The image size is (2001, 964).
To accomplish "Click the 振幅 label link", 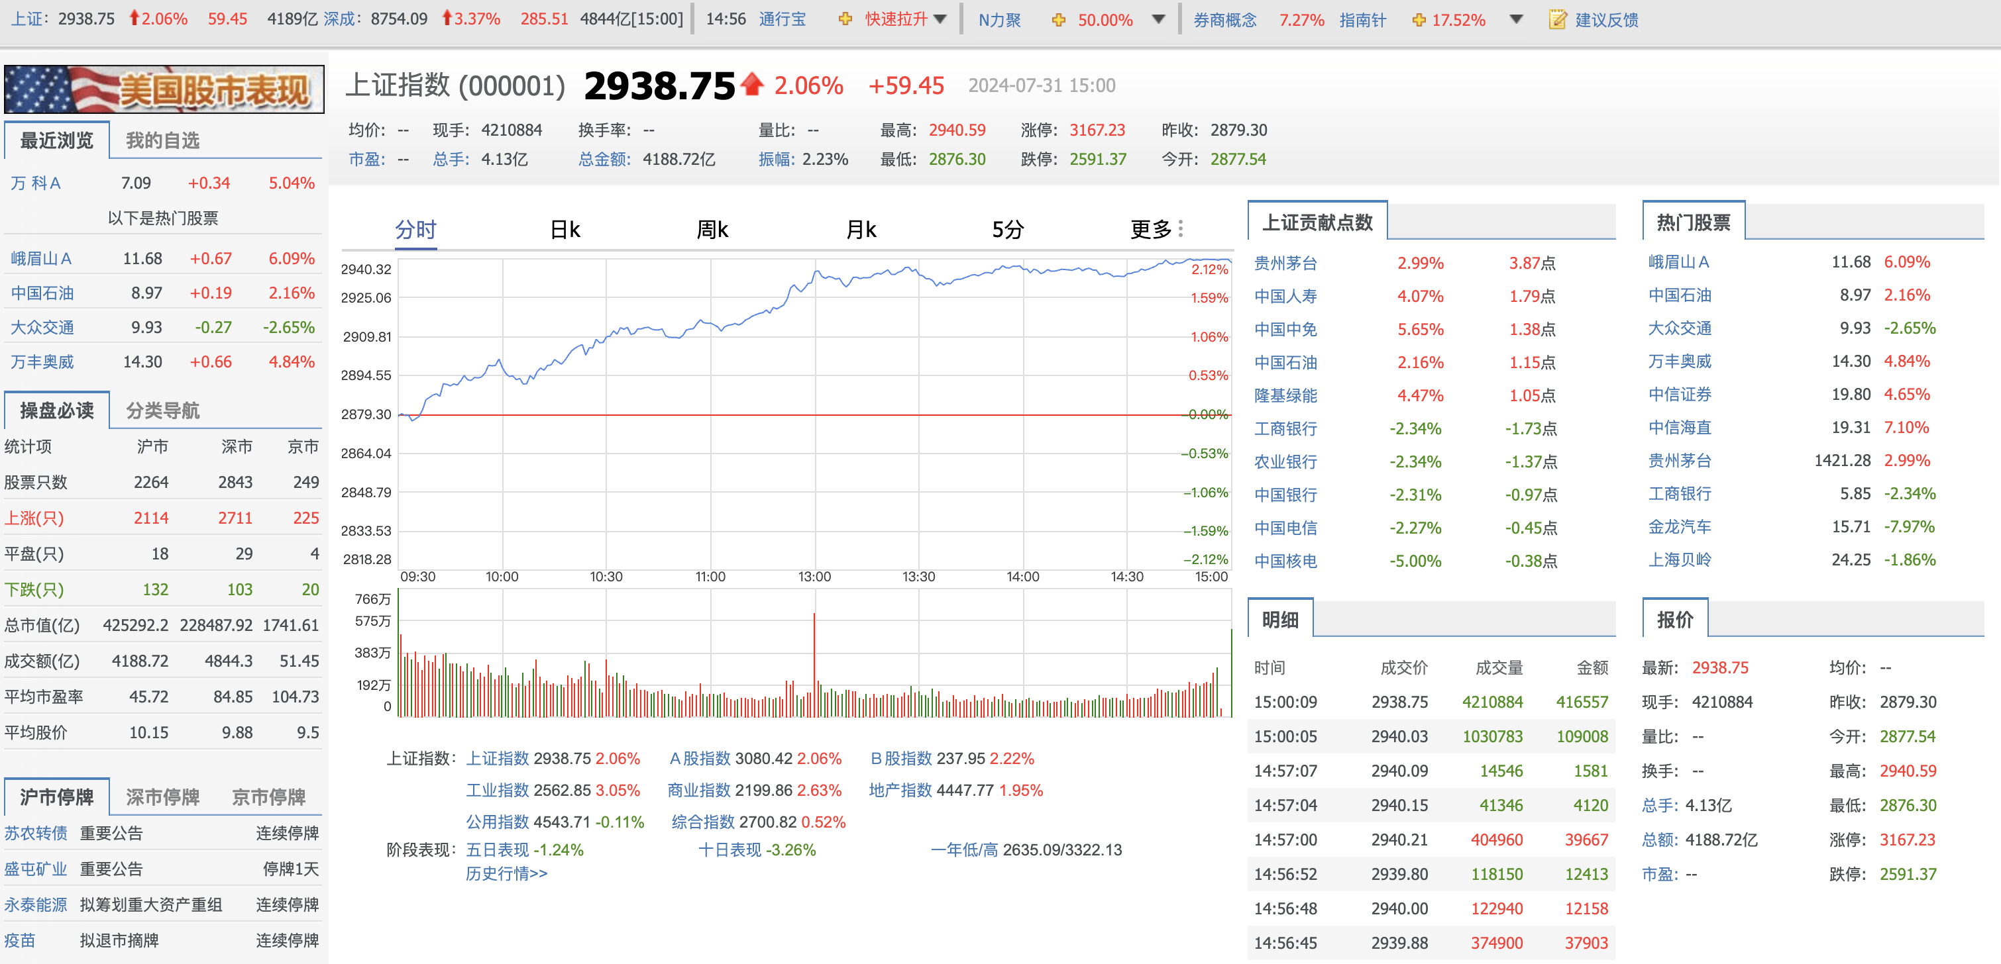I will point(778,159).
